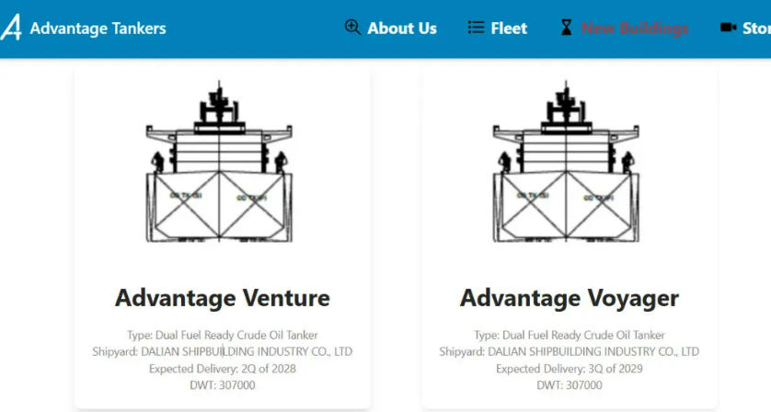Viewport: 771px width, 412px height.
Task: Go to the Fleet menu item
Action: coord(508,29)
